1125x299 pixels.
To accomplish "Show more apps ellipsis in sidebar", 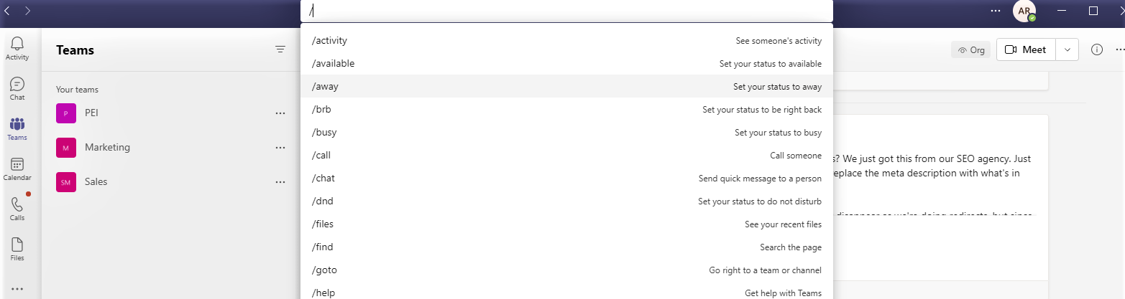I will point(17,288).
